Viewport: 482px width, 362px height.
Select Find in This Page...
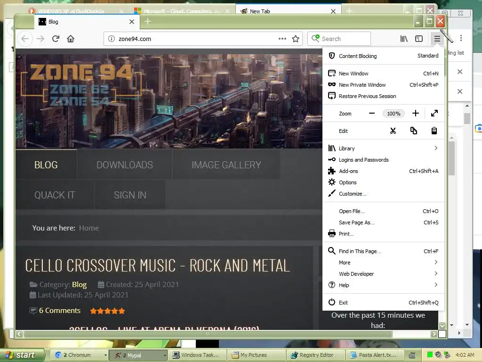point(383,251)
